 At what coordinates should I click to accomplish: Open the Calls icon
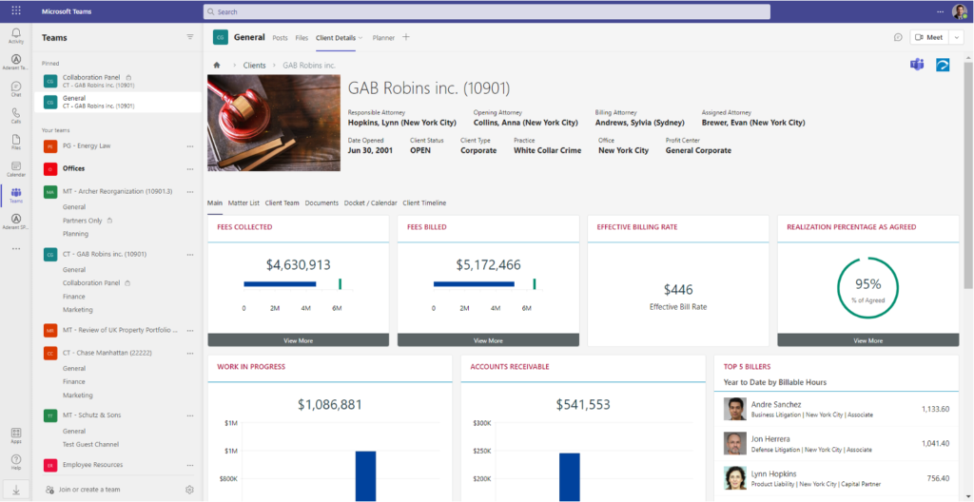(16, 115)
